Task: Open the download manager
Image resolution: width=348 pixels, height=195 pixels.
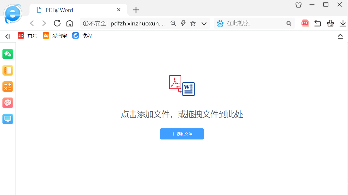Action: point(343,23)
